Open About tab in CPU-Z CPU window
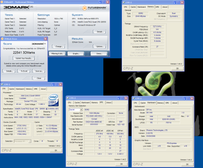 point(43,89)
